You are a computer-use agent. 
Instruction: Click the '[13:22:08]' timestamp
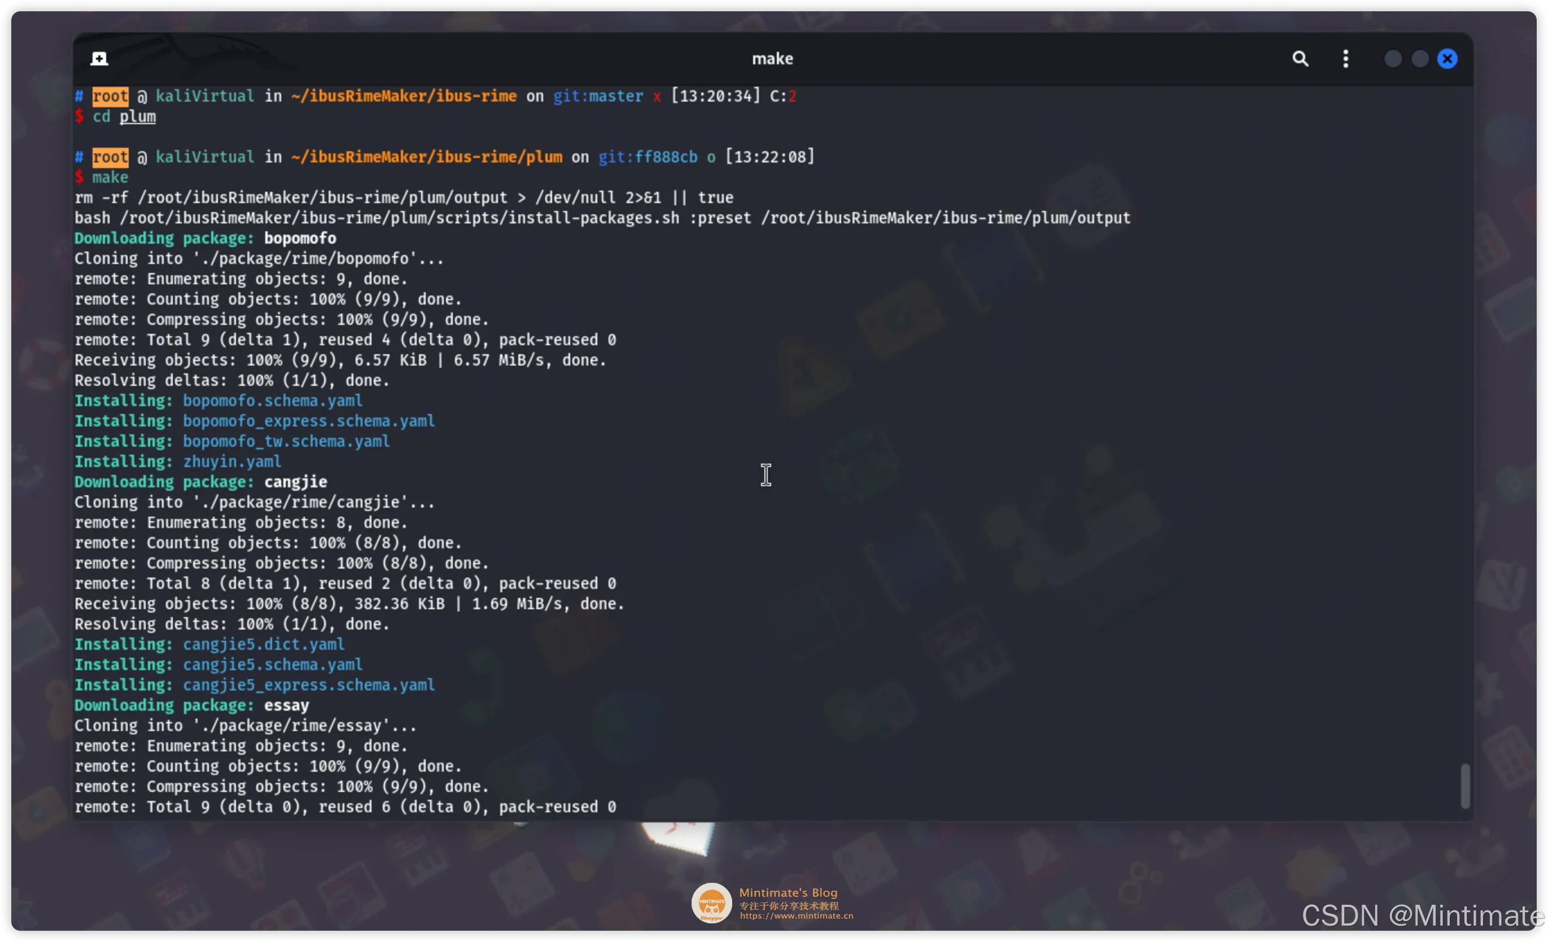coord(769,157)
